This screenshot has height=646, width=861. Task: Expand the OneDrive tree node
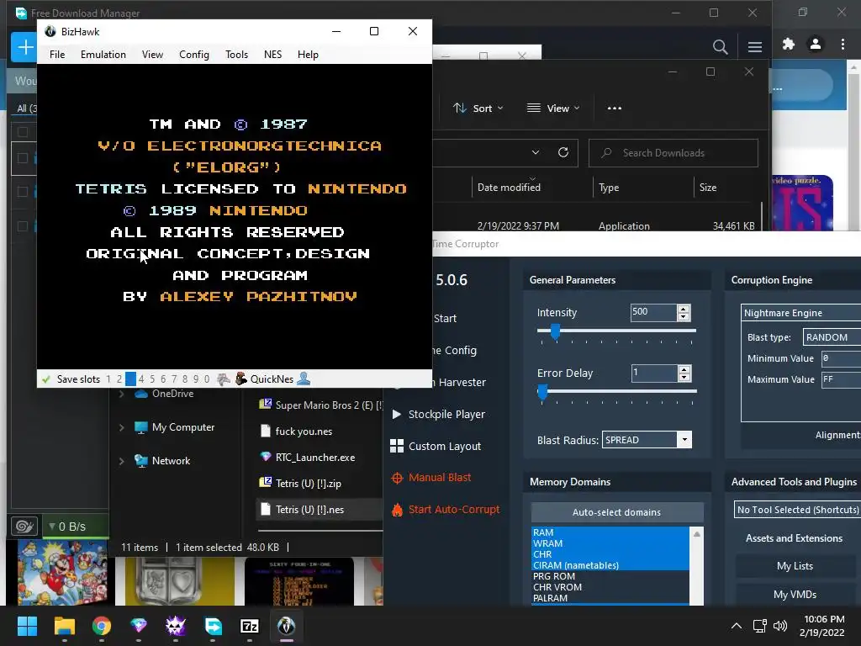[121, 394]
